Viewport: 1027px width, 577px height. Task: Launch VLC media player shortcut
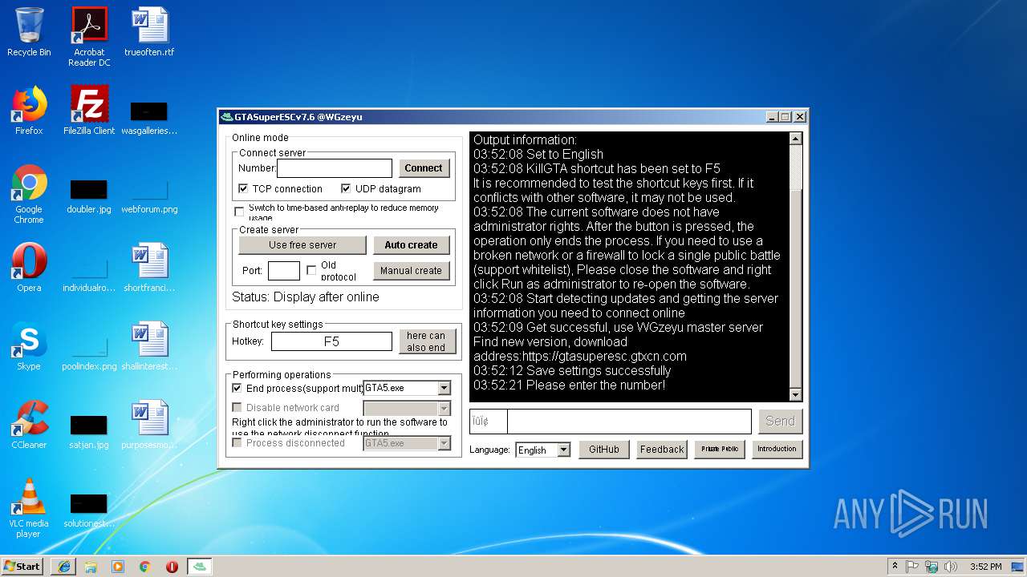(29, 507)
